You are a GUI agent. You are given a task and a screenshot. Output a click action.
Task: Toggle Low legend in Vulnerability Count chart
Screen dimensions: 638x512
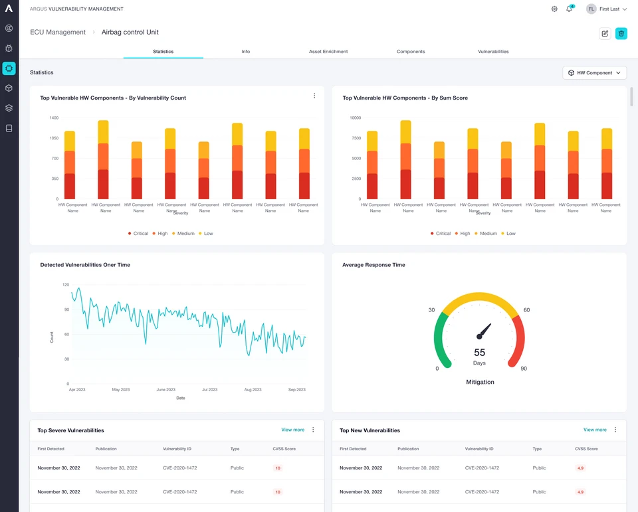point(206,234)
